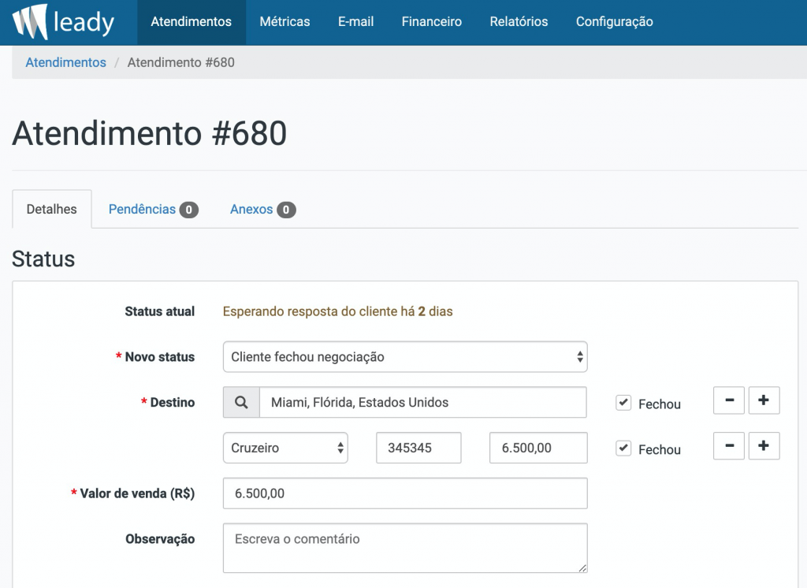Open the Financeiro nav menu
This screenshot has width=807, height=588.
tap(431, 21)
